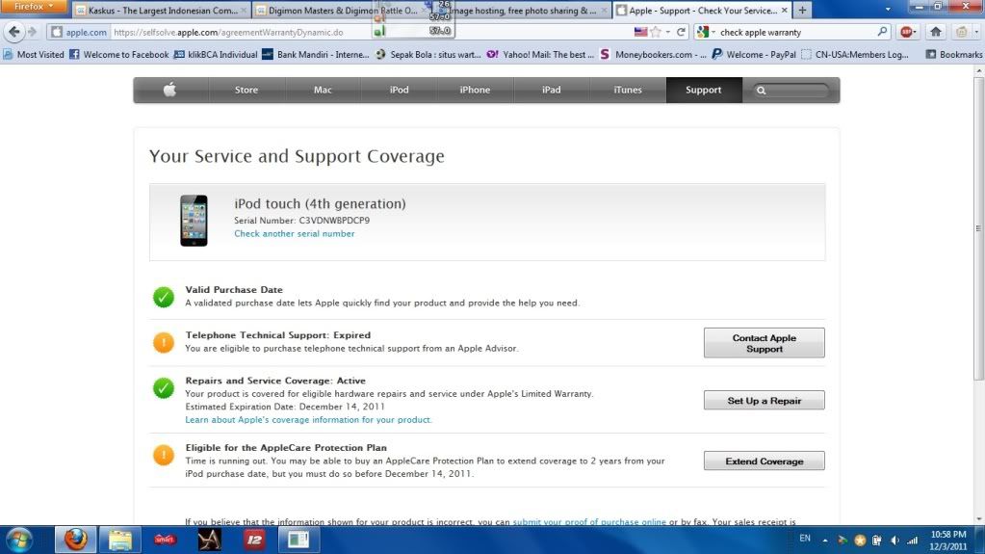Open the Most Visited bookmarks folder
The height and width of the screenshot is (554, 985).
pos(34,55)
